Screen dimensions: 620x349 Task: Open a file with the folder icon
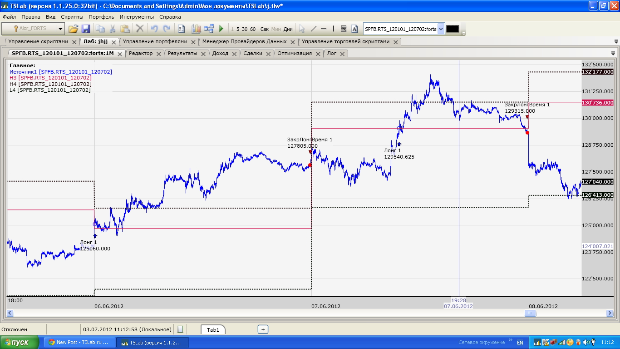pyautogui.click(x=73, y=29)
